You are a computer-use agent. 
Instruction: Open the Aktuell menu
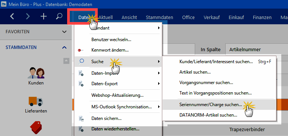pos(106,18)
